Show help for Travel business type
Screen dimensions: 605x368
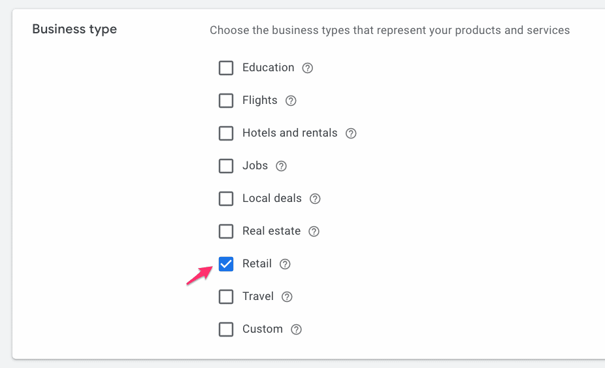pyautogui.click(x=287, y=297)
